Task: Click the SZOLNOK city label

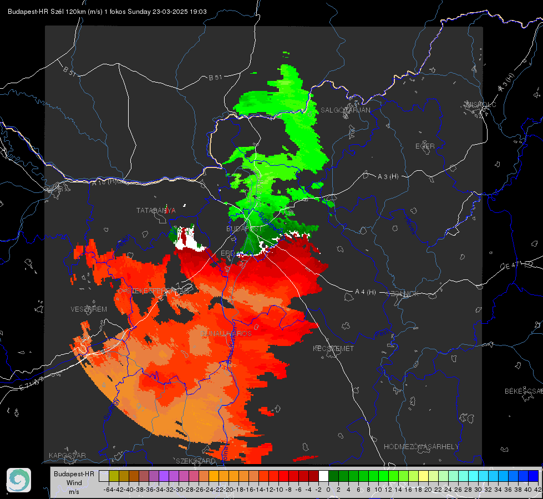Action: coord(403,294)
